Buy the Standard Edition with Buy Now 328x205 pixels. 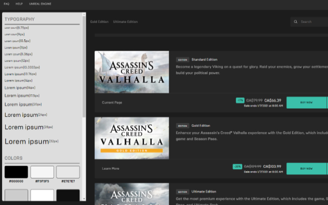click(306, 102)
